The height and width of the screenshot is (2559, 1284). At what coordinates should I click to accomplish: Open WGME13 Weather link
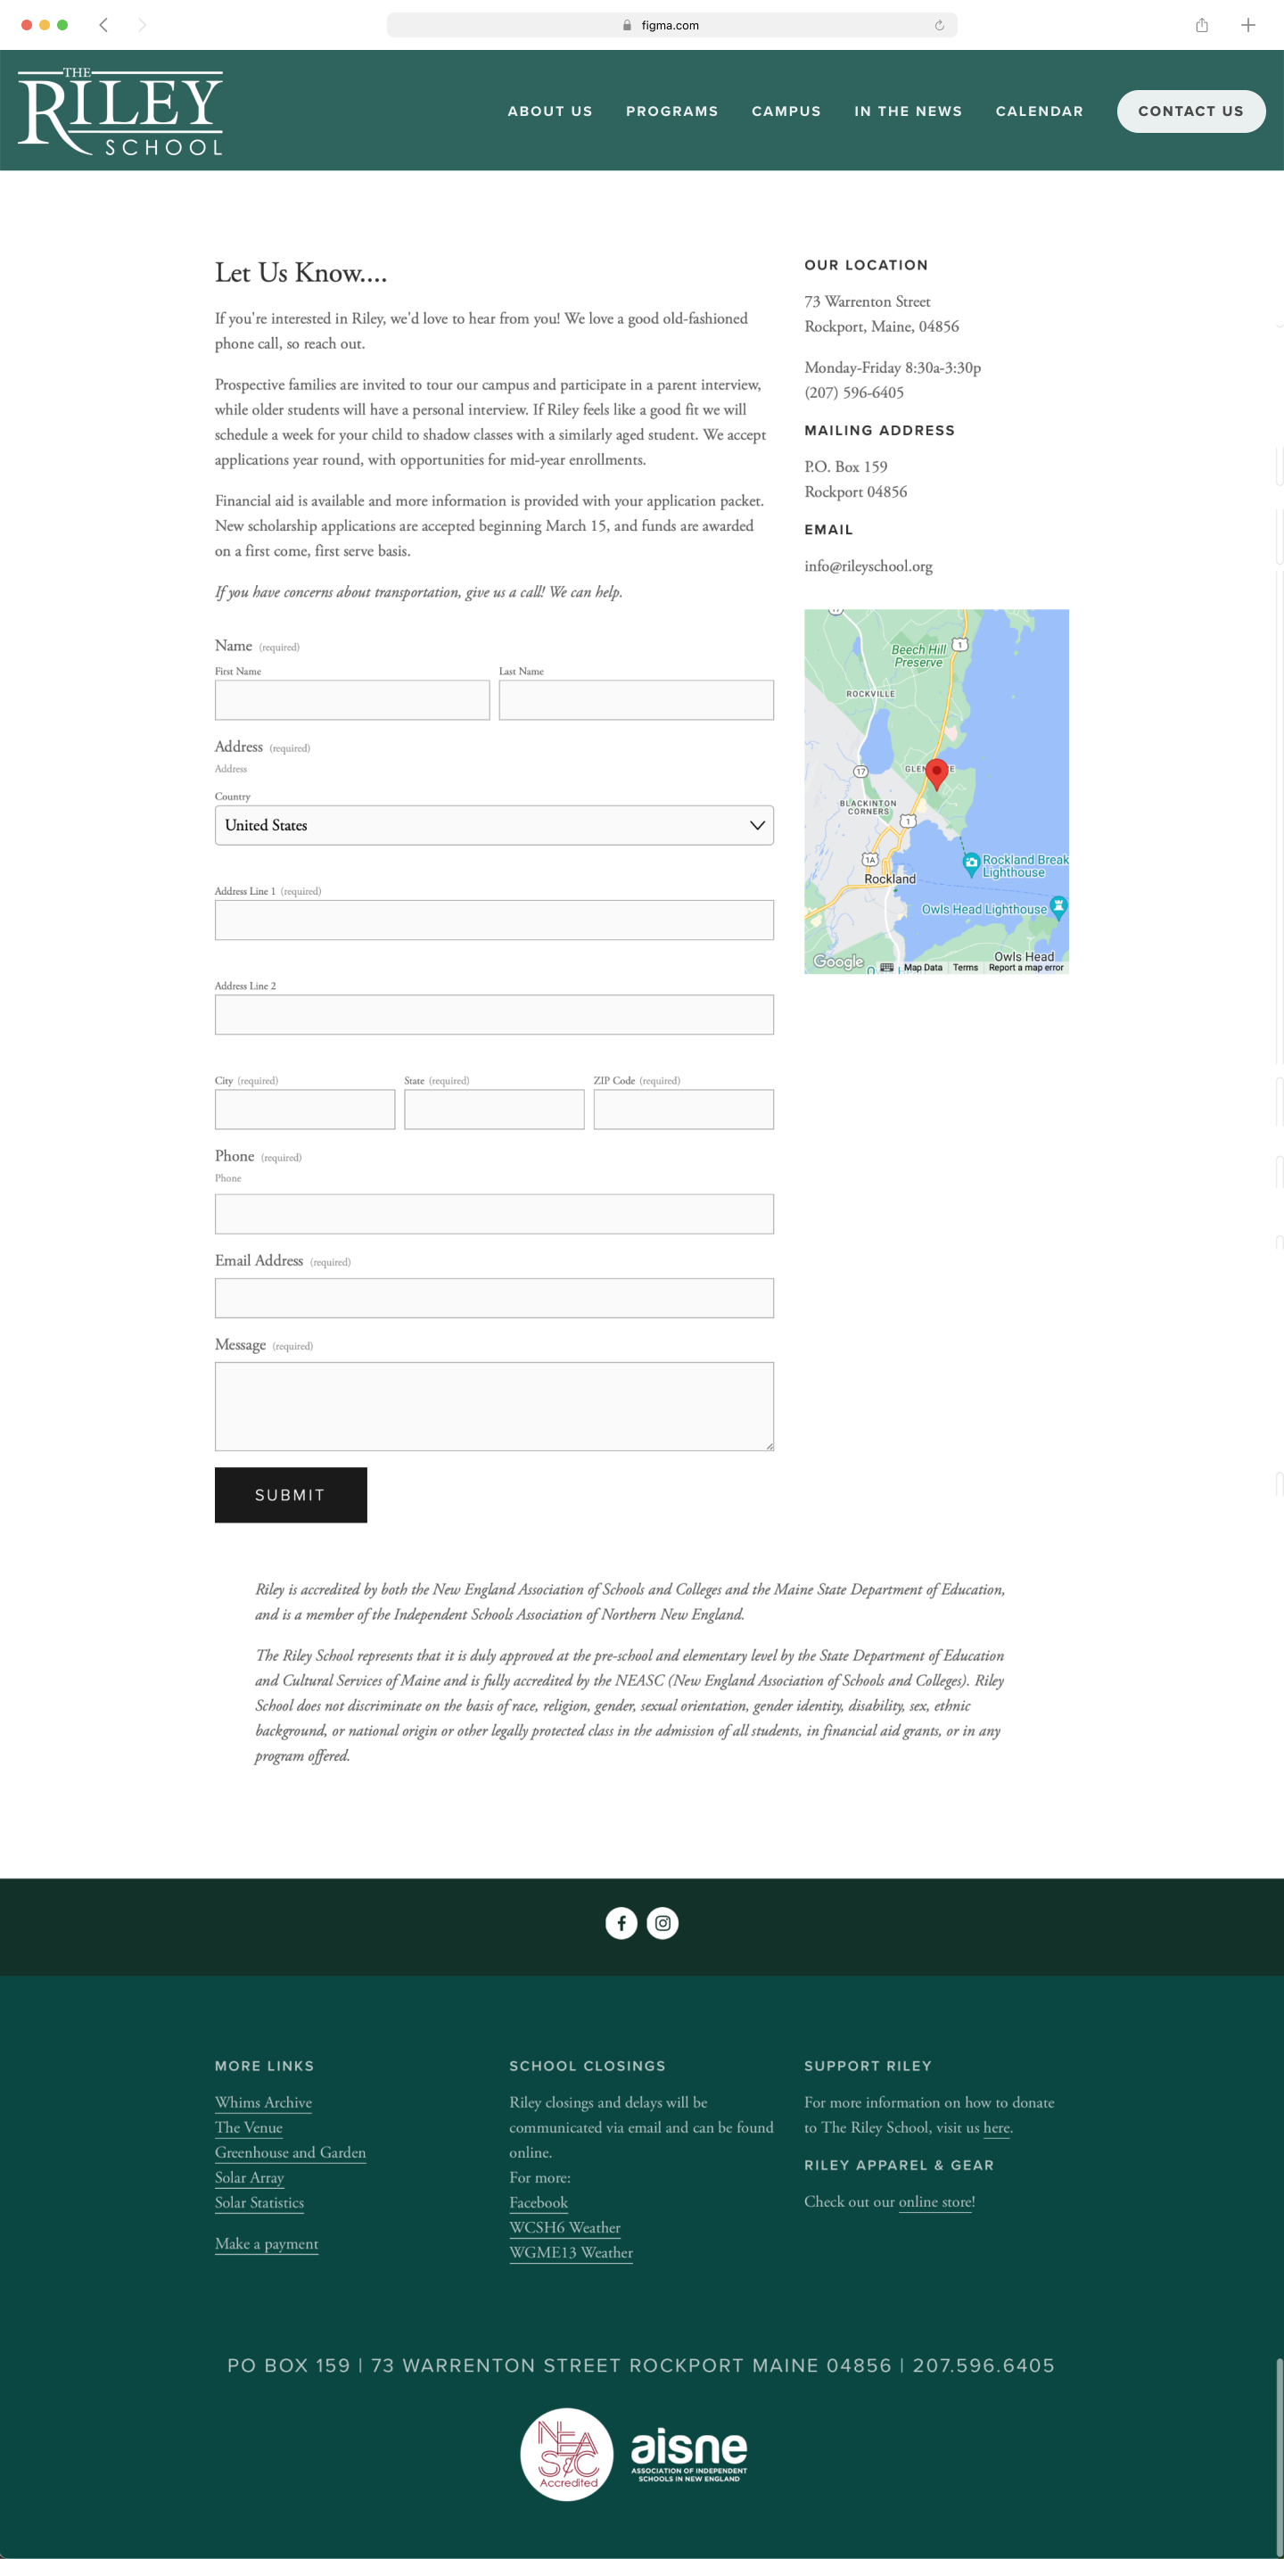coord(571,2253)
